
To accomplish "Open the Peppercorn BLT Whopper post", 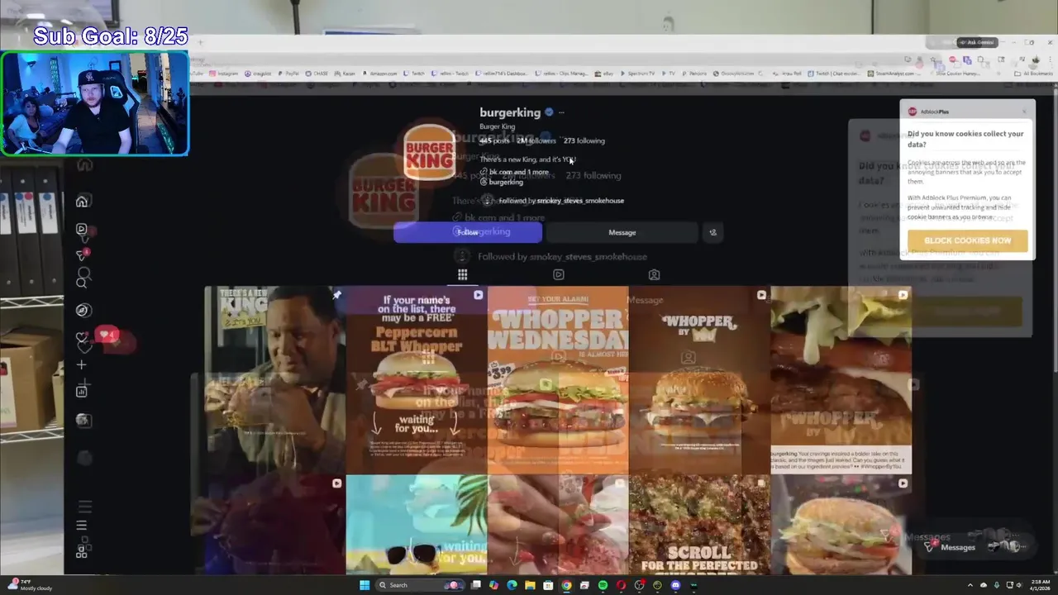I will tap(417, 380).
